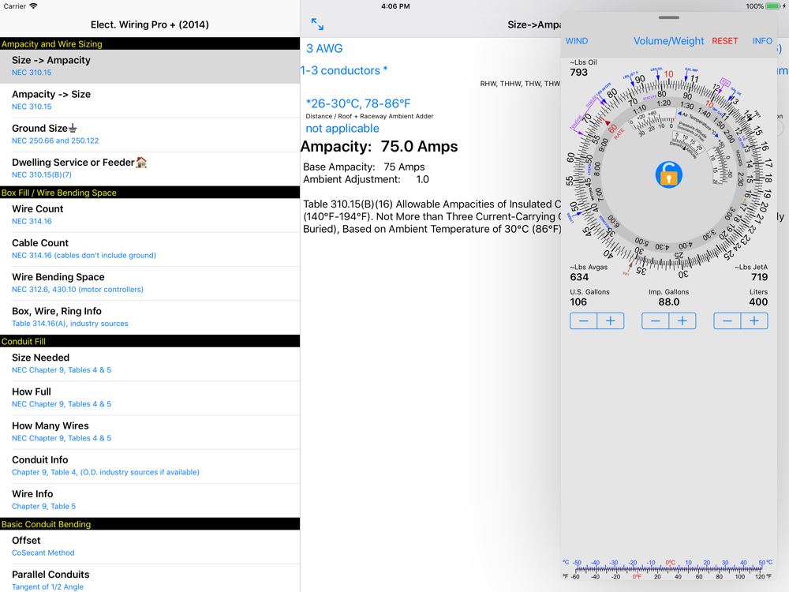The width and height of the screenshot is (789, 592).
Task: Open Wire Count box fill
Action: (x=150, y=215)
